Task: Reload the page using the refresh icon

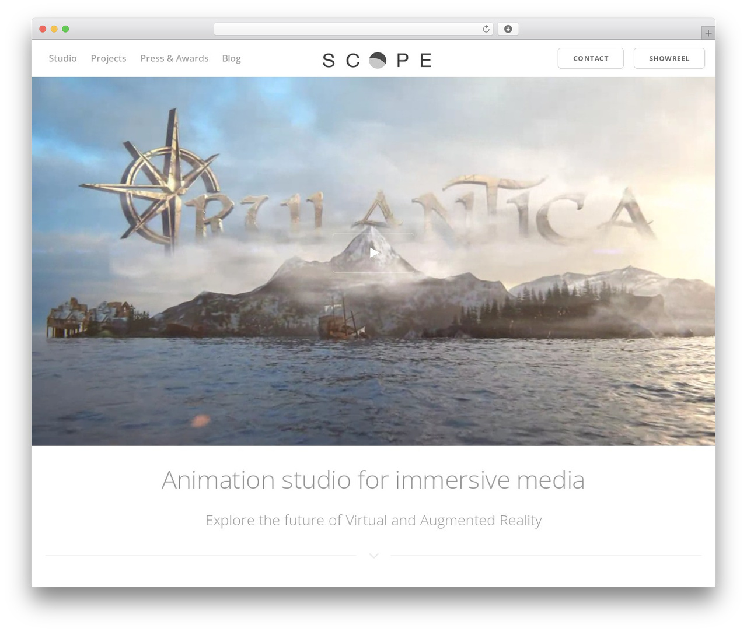Action: click(x=486, y=29)
